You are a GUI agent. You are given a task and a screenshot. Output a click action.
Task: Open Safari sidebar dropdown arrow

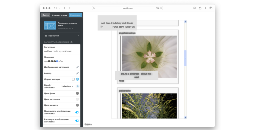click(x=59, y=8)
